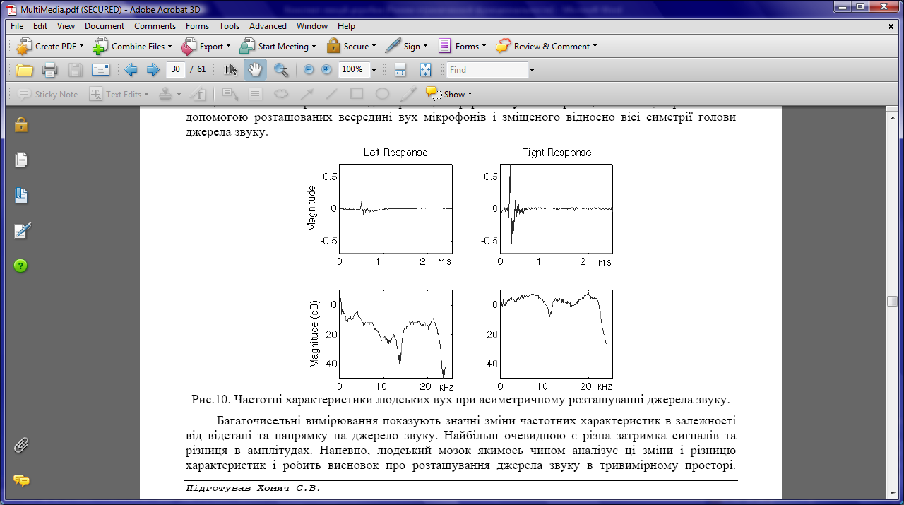This screenshot has width=904, height=505.
Task: Activate the Select tool cursor icon
Action: coord(230,70)
